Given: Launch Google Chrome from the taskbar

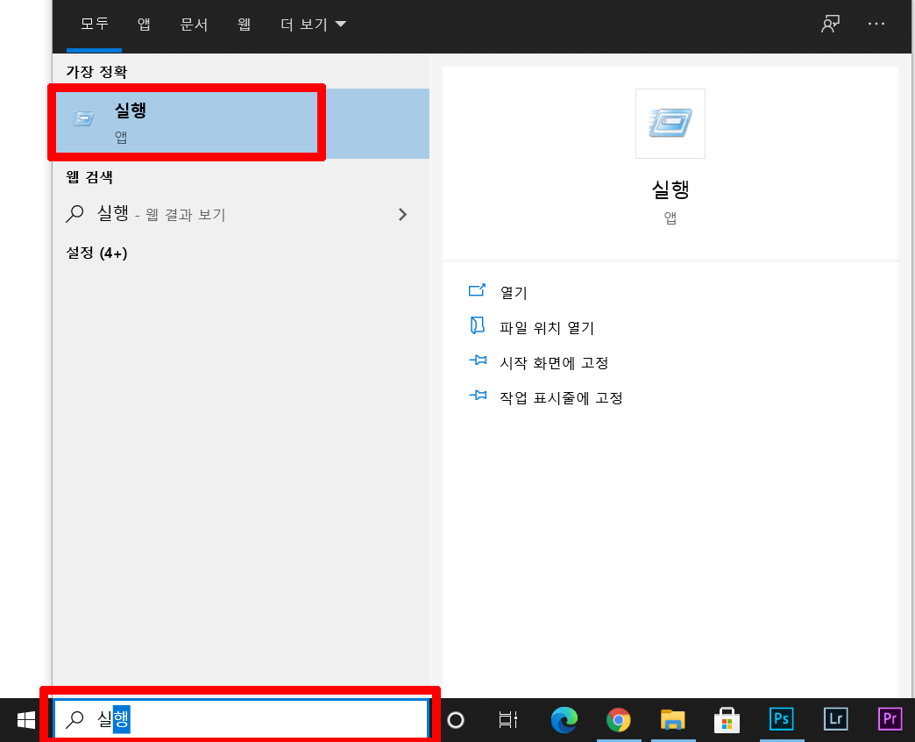Looking at the screenshot, I should click(x=618, y=720).
